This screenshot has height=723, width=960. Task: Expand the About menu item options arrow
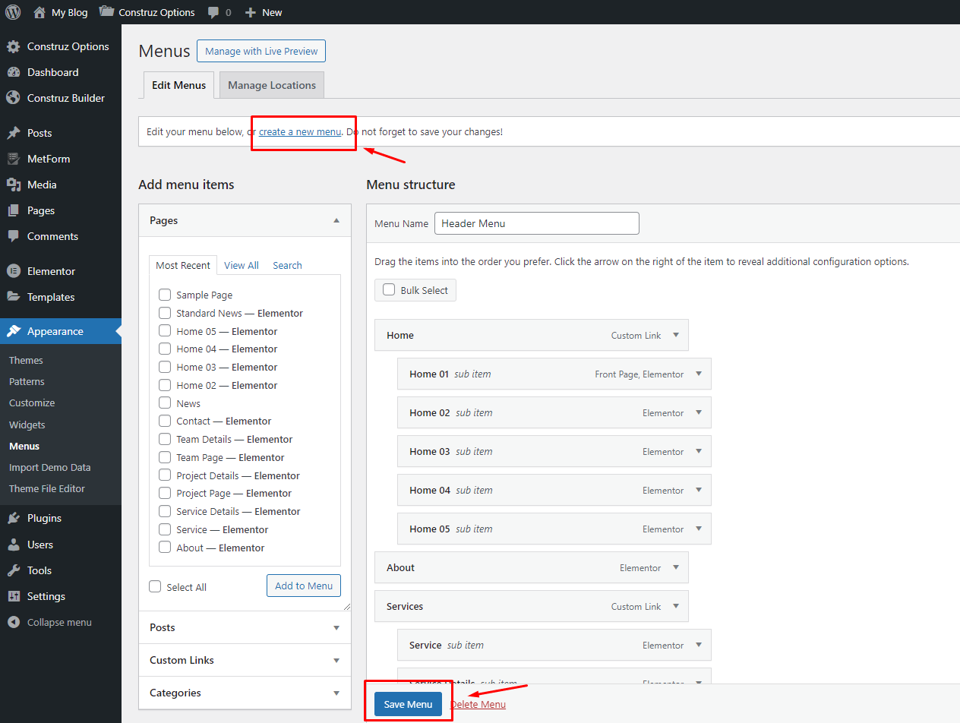676,567
